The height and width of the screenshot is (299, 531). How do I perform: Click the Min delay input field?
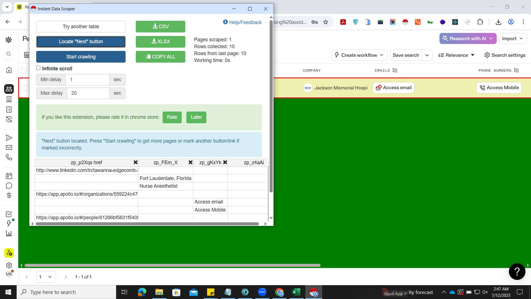click(87, 80)
